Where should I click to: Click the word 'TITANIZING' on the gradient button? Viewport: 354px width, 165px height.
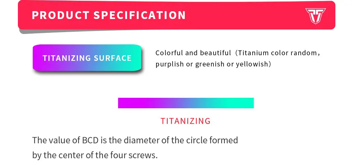(x=67, y=58)
